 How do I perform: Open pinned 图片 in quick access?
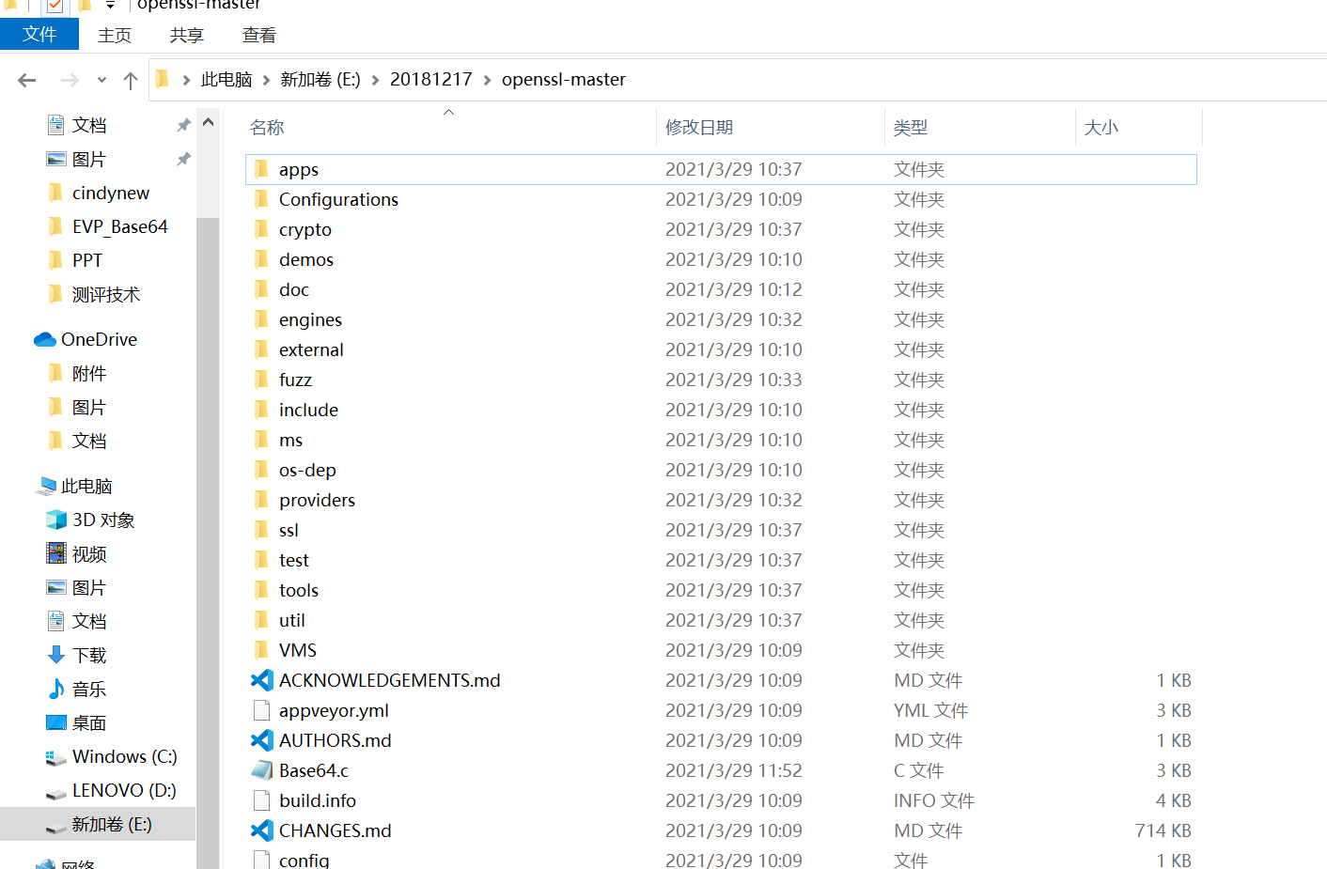89,159
